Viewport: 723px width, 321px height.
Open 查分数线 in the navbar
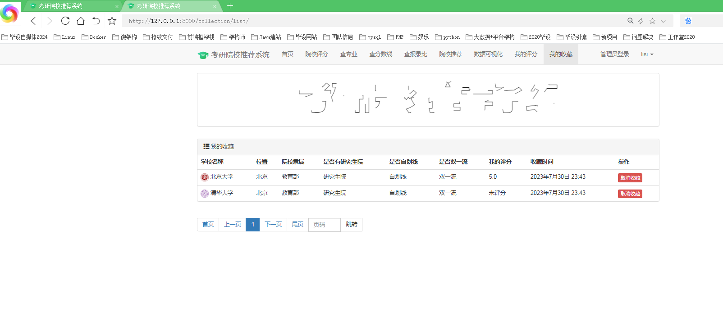coord(381,54)
